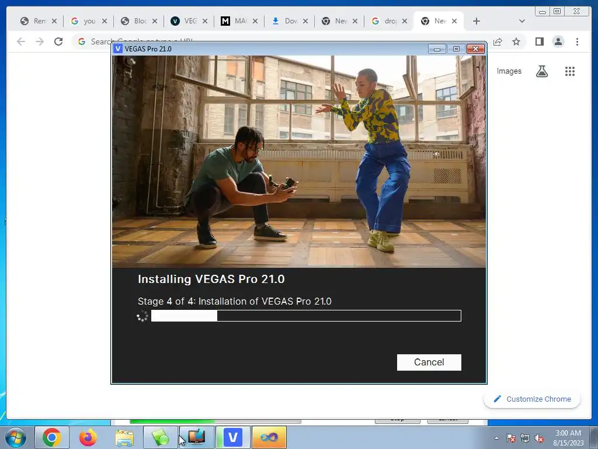Open the taskbar clock and date
The width and height of the screenshot is (598, 449).
(x=568, y=438)
